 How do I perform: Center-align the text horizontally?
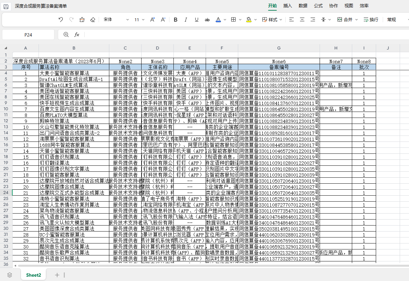pyautogui.click(x=302, y=20)
